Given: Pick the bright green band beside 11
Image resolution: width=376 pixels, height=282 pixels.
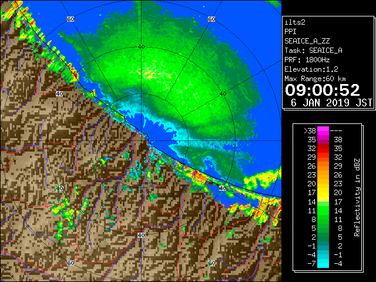Looking at the screenshot, I should point(323,210).
